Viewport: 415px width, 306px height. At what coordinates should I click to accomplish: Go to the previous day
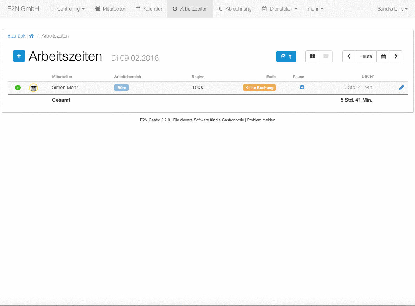(x=349, y=56)
